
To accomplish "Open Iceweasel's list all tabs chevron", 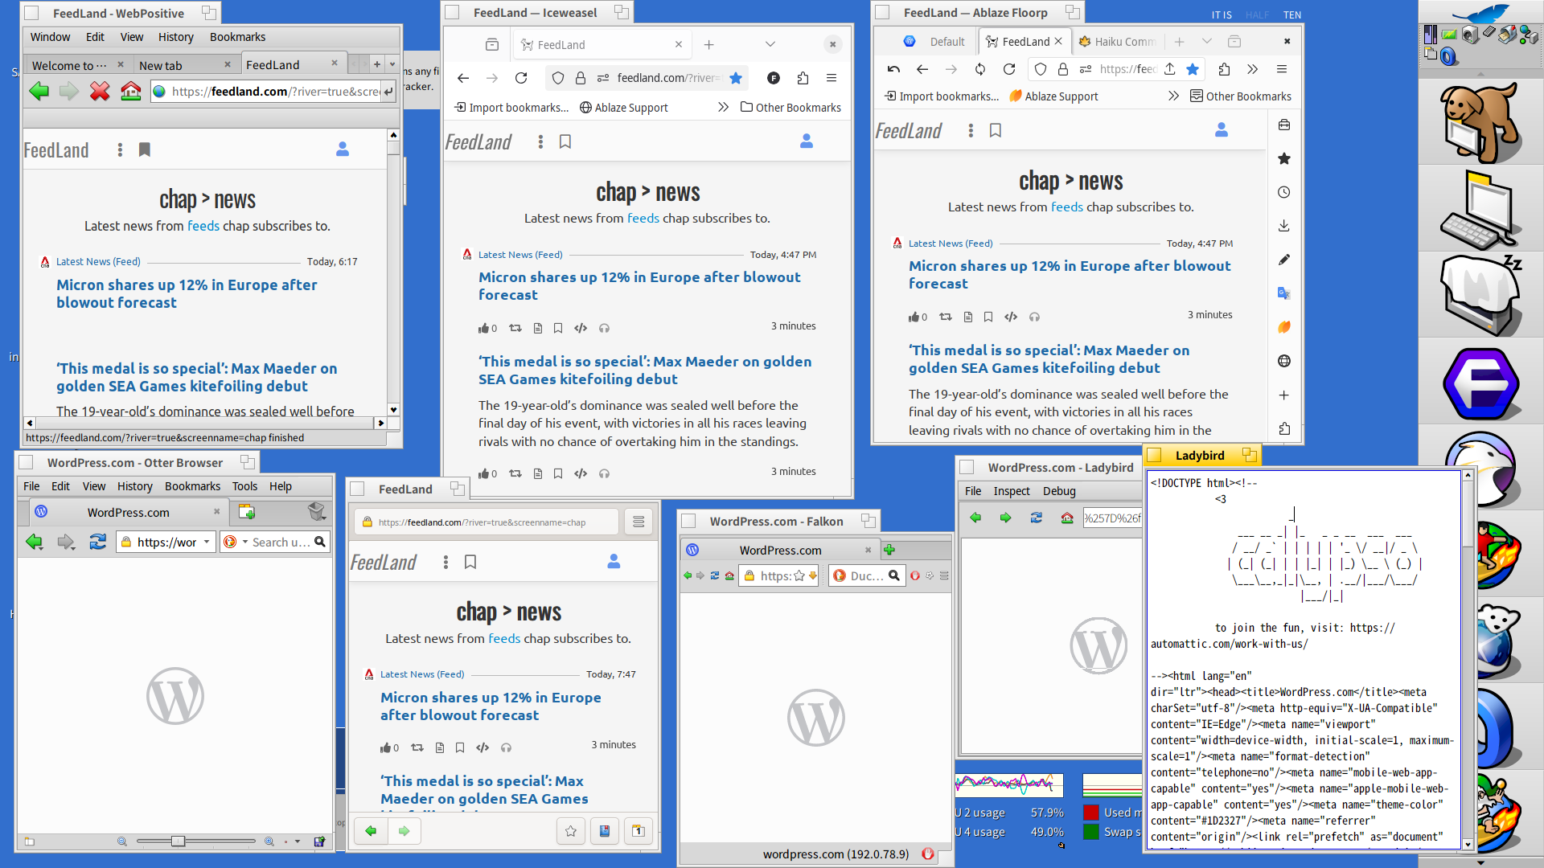I will (x=770, y=45).
